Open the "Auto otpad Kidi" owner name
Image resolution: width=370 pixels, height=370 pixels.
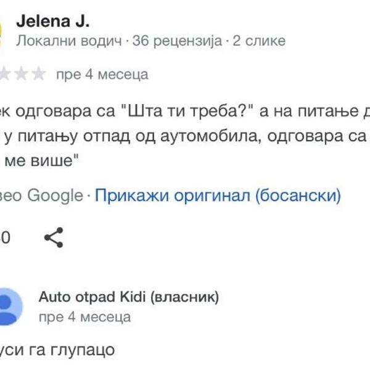point(91,297)
